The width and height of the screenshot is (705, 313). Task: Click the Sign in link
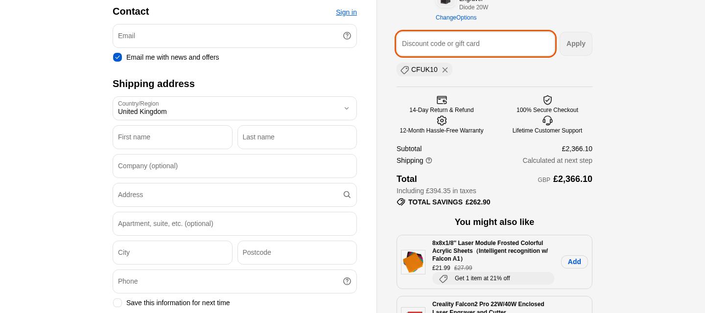click(346, 12)
